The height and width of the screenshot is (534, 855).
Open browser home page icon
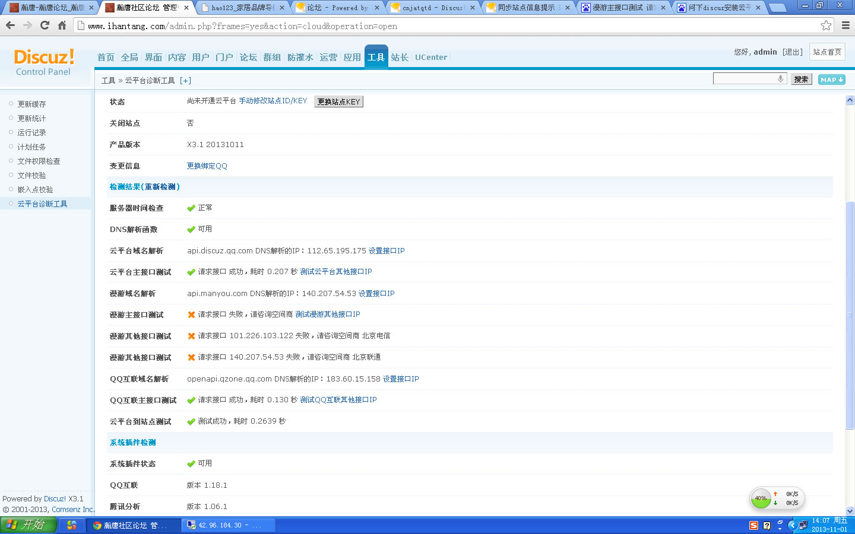(x=62, y=26)
